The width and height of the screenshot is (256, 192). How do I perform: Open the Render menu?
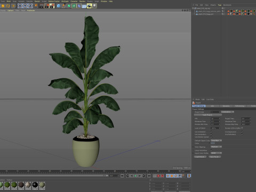(37, 1)
